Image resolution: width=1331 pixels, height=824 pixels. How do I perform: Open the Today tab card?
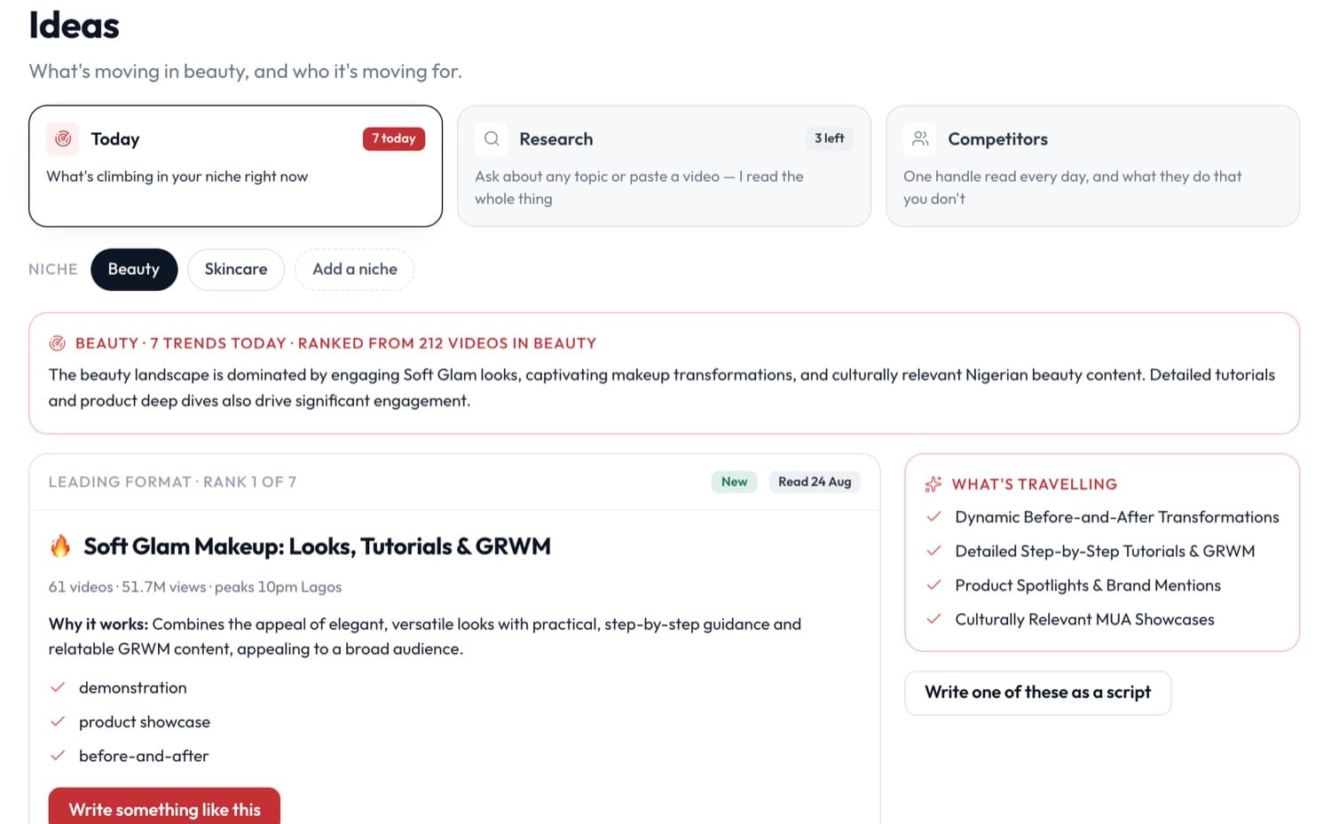(235, 166)
